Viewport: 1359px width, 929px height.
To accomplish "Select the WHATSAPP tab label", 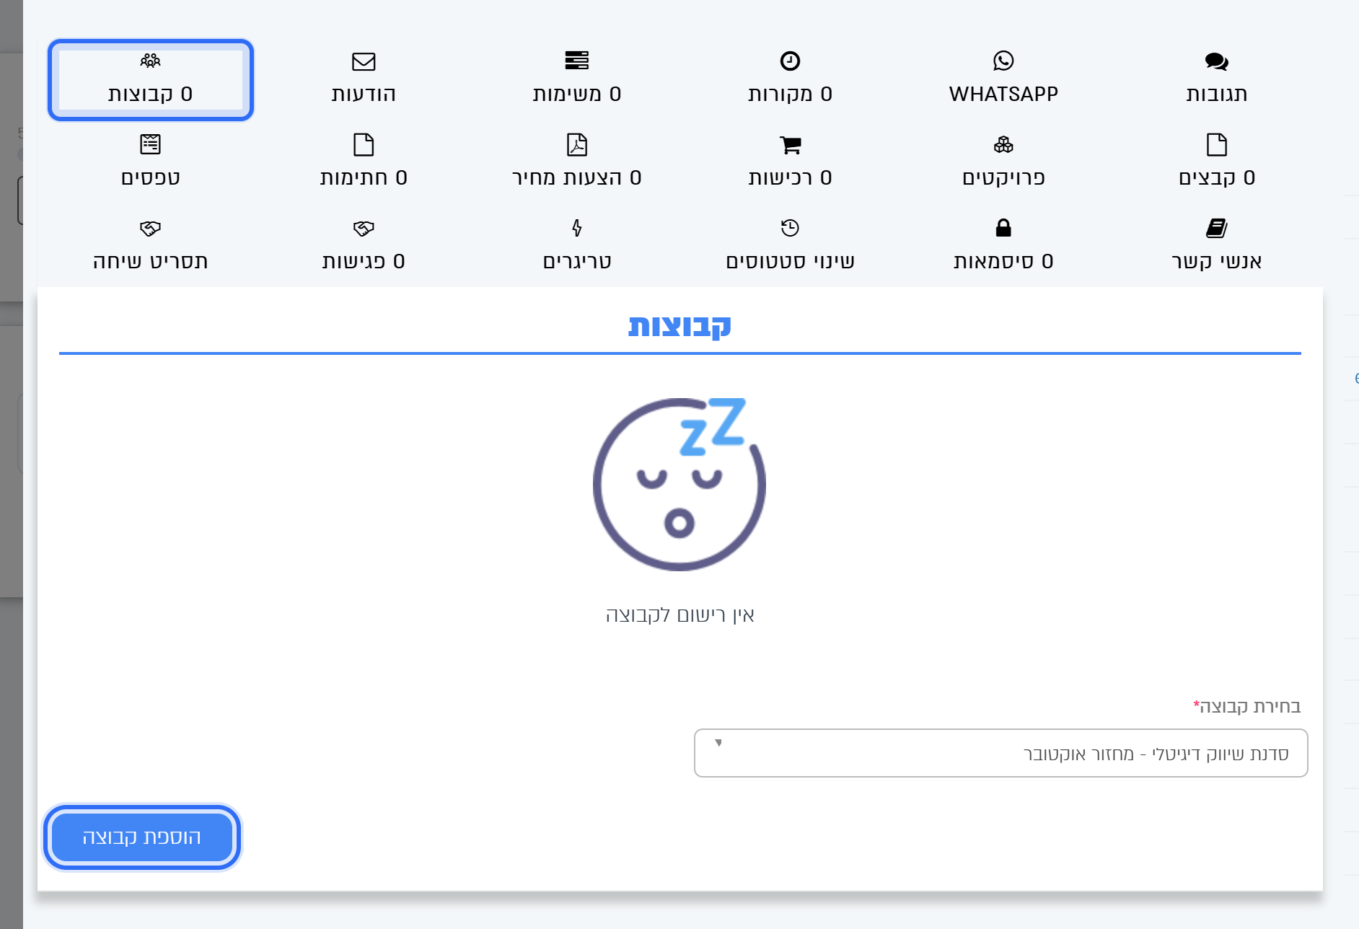I will [1003, 94].
